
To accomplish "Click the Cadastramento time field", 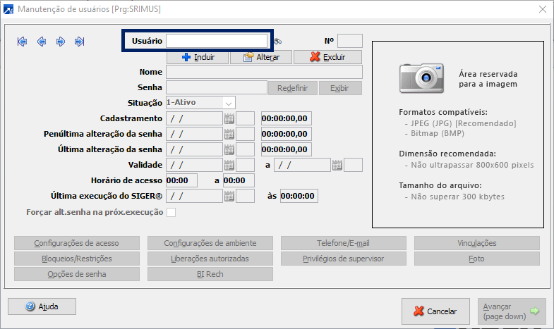I will pos(287,118).
